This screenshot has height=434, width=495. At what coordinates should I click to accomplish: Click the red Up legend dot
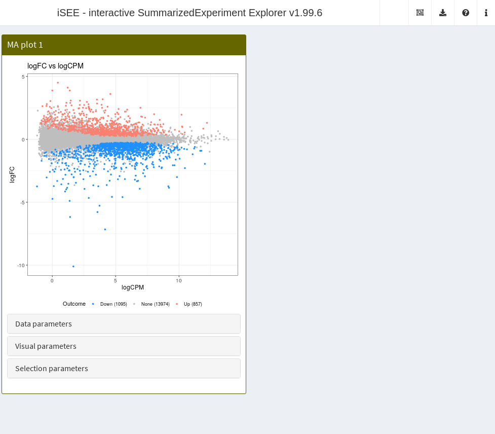tap(176, 304)
